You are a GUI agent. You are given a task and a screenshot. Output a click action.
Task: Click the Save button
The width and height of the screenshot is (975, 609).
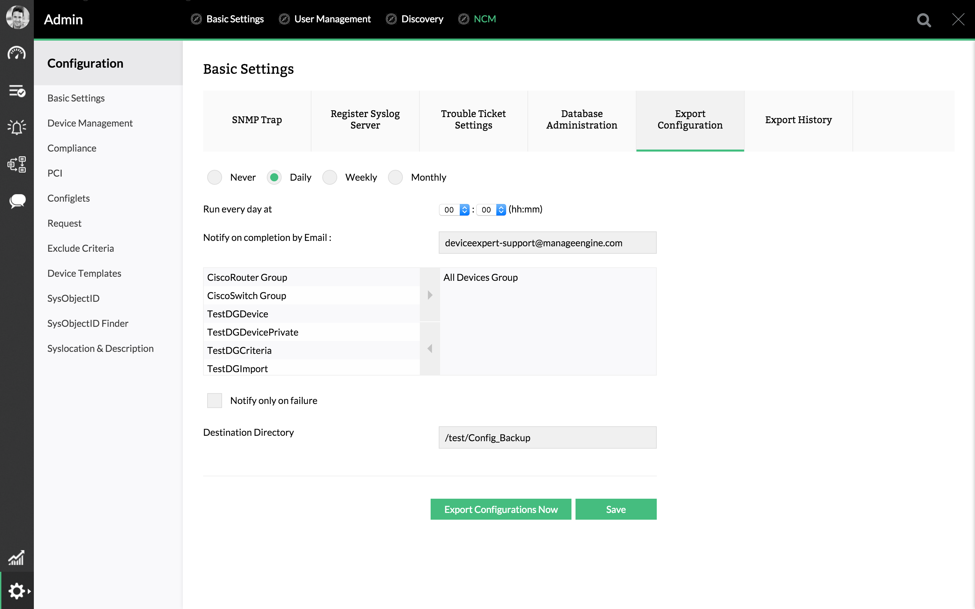click(x=615, y=509)
